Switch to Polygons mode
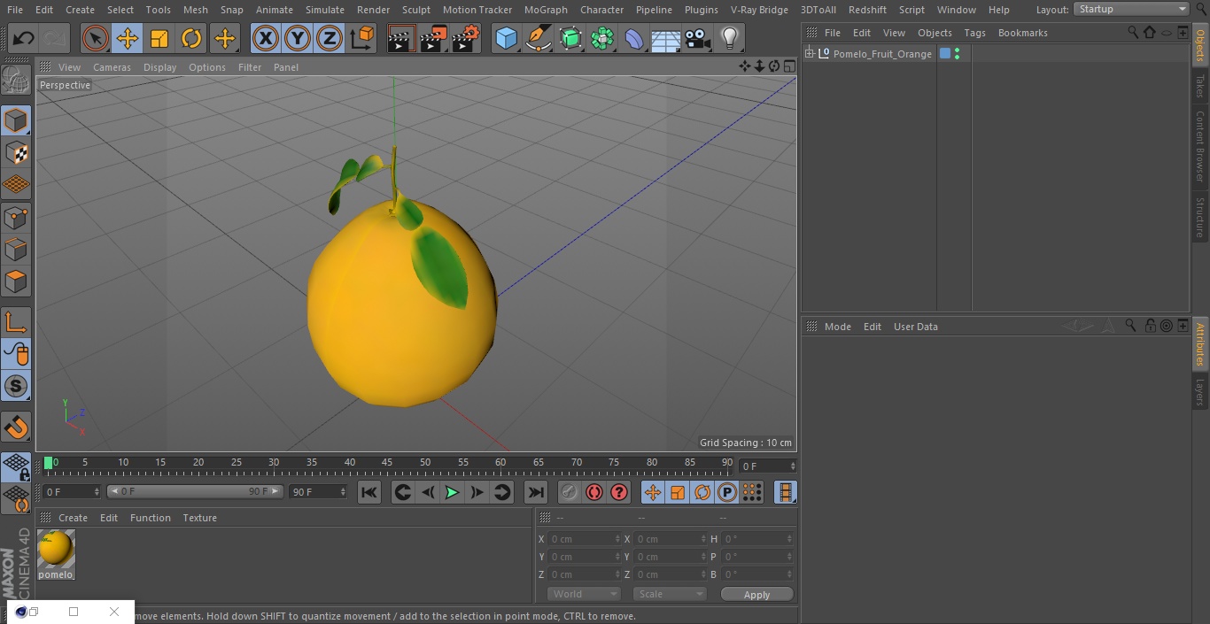1210x624 pixels. (x=16, y=281)
